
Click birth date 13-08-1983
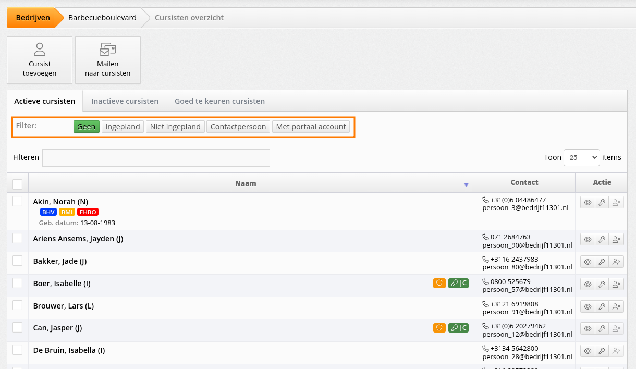(x=97, y=223)
